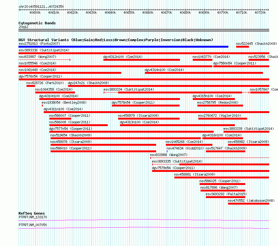
Task: Click the gray 20q12 cytogenetic band bar
Action: coord(144,30)
